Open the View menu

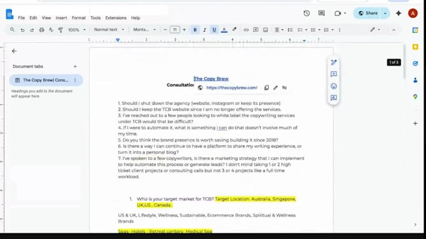pos(46,18)
